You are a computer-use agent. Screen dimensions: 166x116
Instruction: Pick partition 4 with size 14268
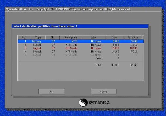[x=80, y=51]
